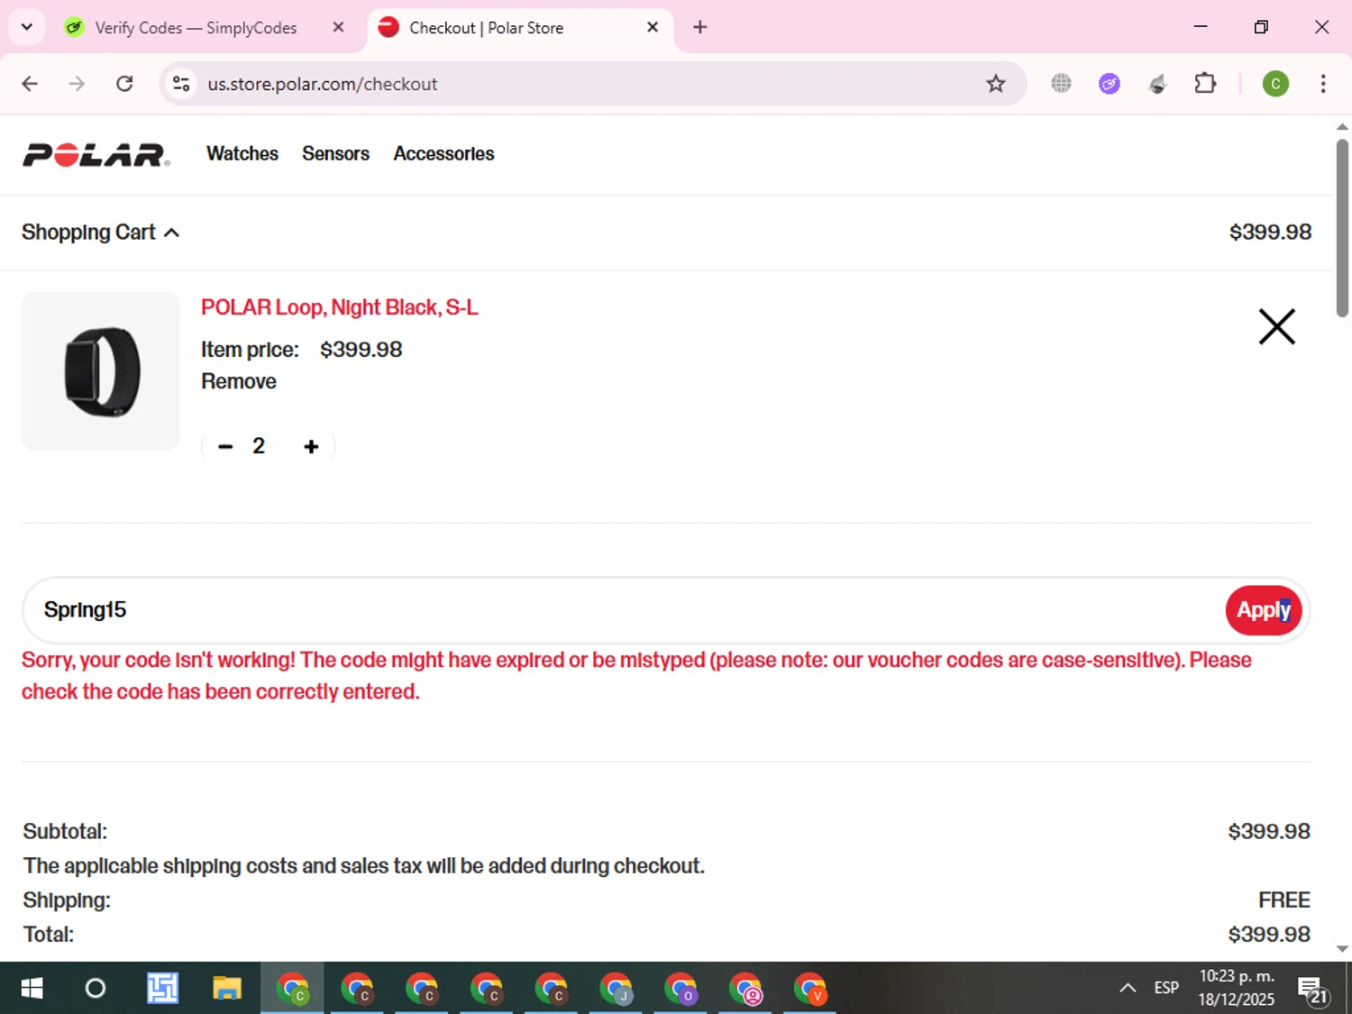Remove item with the X icon

coord(1276,326)
